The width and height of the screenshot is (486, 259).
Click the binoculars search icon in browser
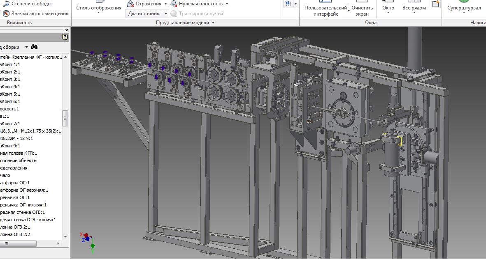pos(35,47)
